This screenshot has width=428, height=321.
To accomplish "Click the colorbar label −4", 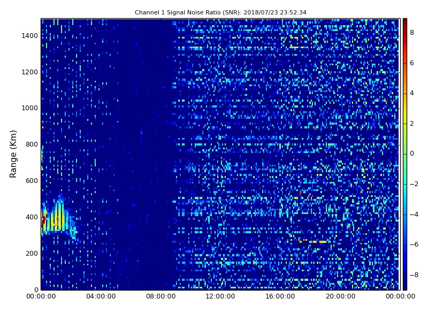I will [414, 215].
